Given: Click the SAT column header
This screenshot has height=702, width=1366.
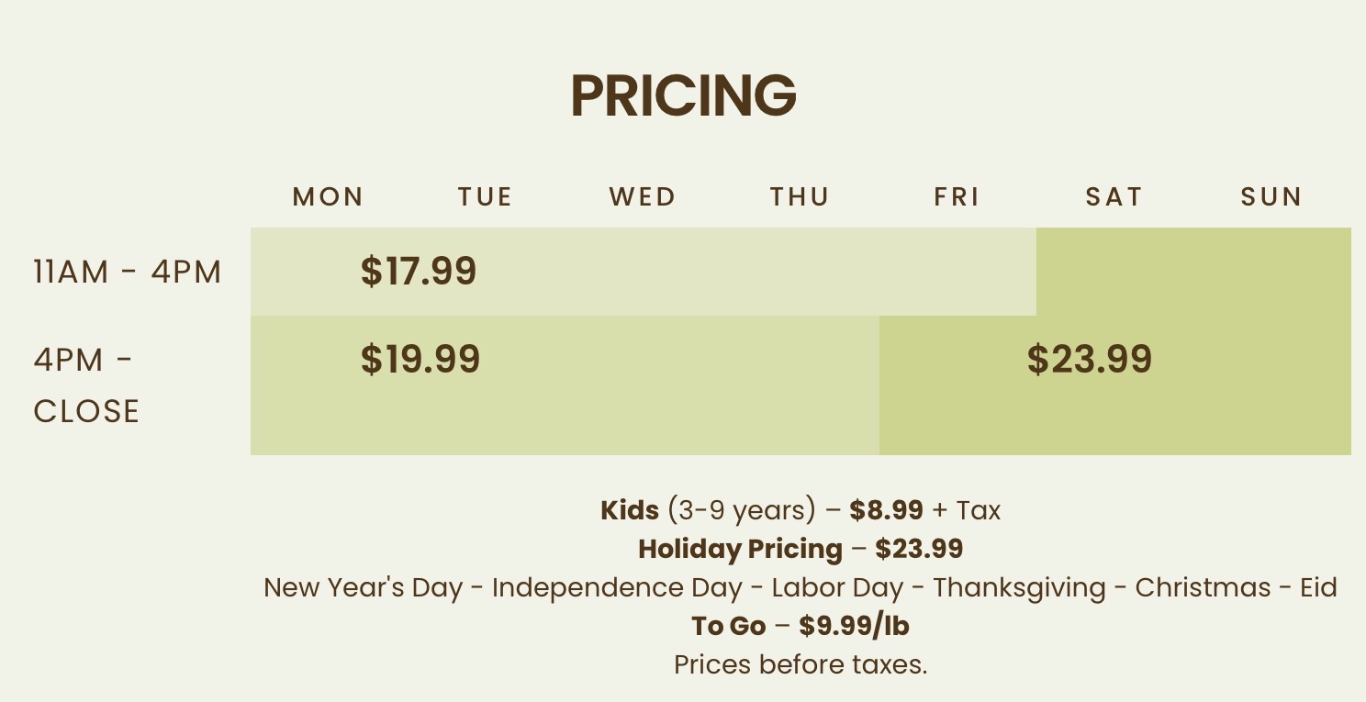Looking at the screenshot, I should pos(1114,197).
